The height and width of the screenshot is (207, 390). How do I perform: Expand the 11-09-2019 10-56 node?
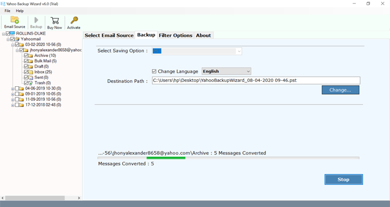13,99
